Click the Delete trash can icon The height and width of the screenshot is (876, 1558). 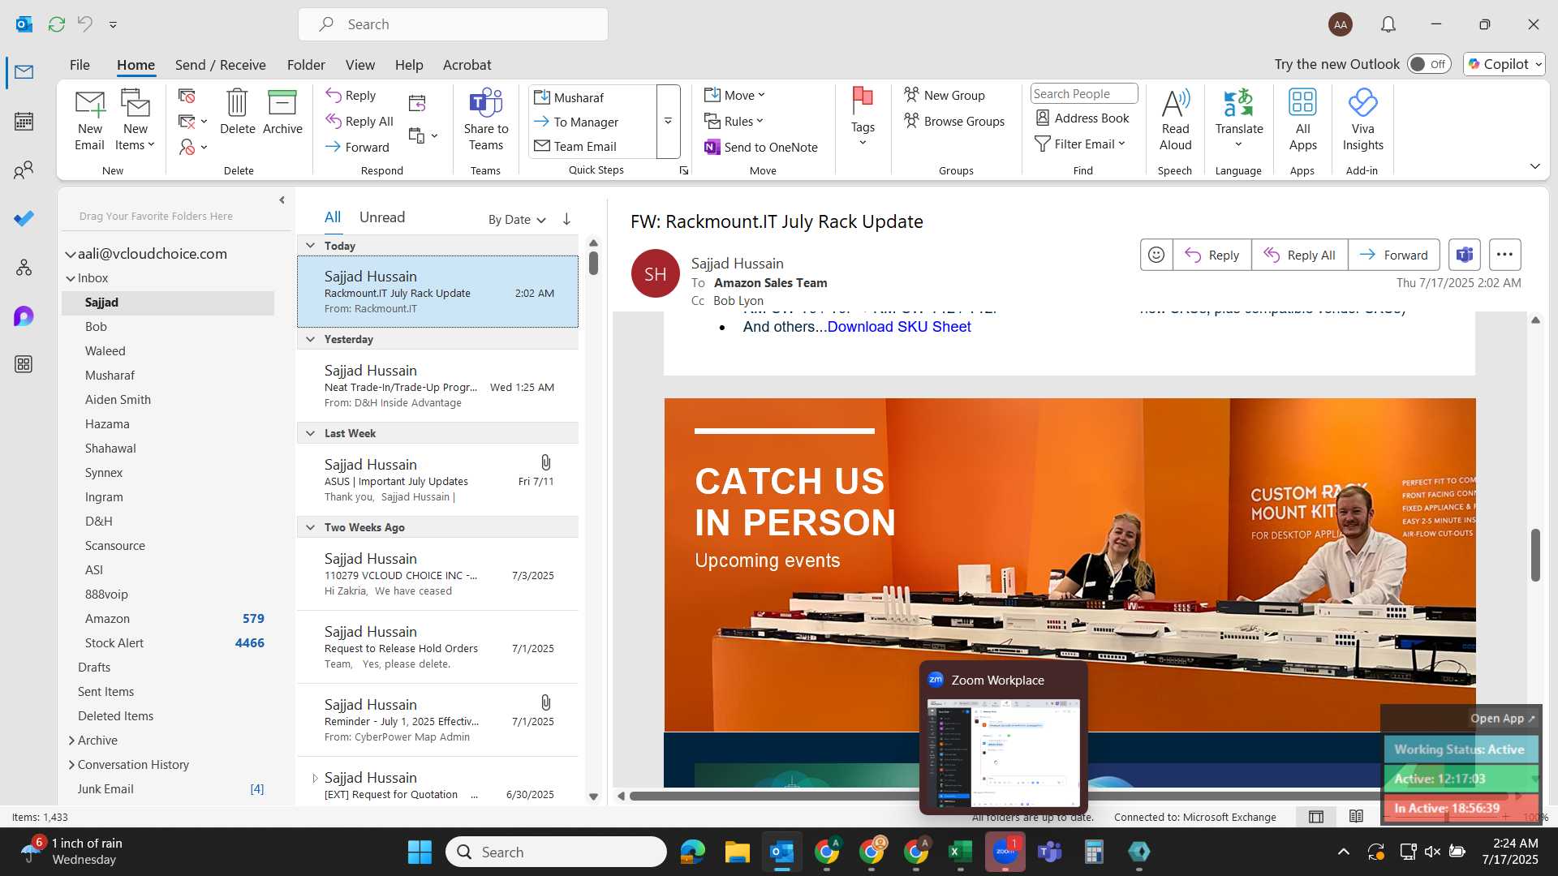[237, 112]
